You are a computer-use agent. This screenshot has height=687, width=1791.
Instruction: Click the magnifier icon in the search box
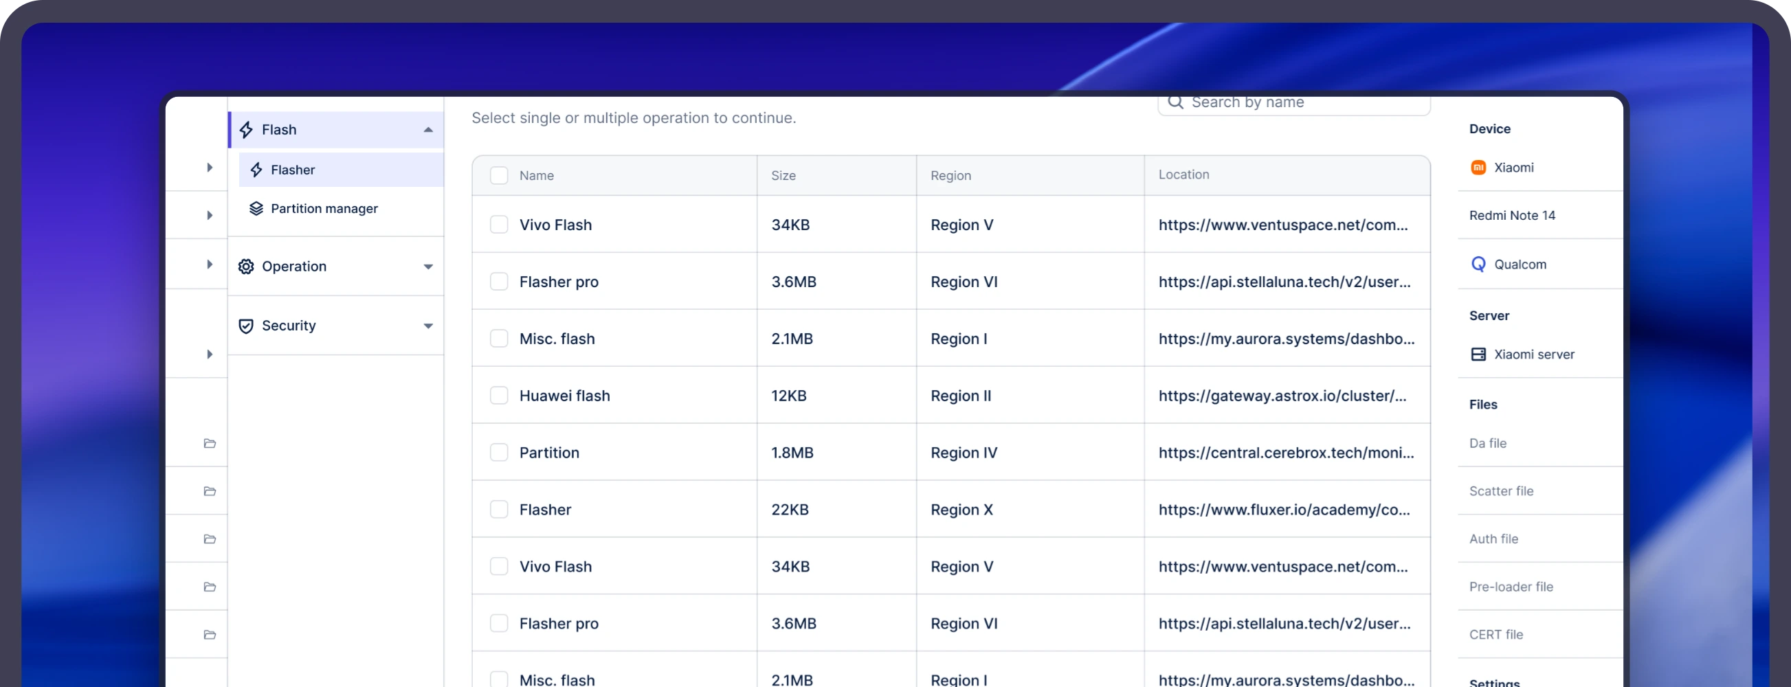coord(1176,102)
